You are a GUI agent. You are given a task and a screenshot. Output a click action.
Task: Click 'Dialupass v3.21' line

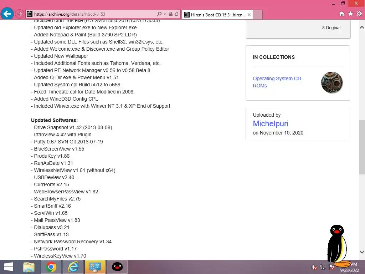coord(50,227)
